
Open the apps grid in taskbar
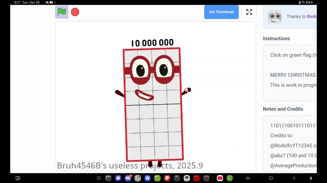pyautogui.click(x=99, y=178)
